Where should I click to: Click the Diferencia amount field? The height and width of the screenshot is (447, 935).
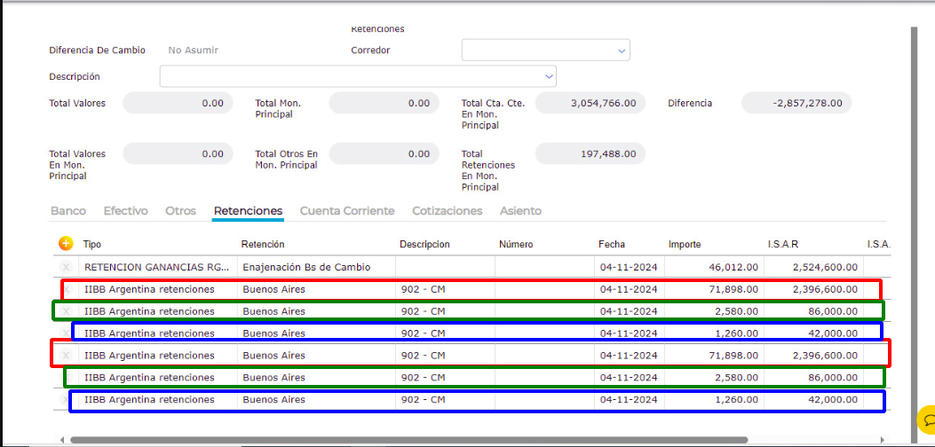click(x=796, y=104)
